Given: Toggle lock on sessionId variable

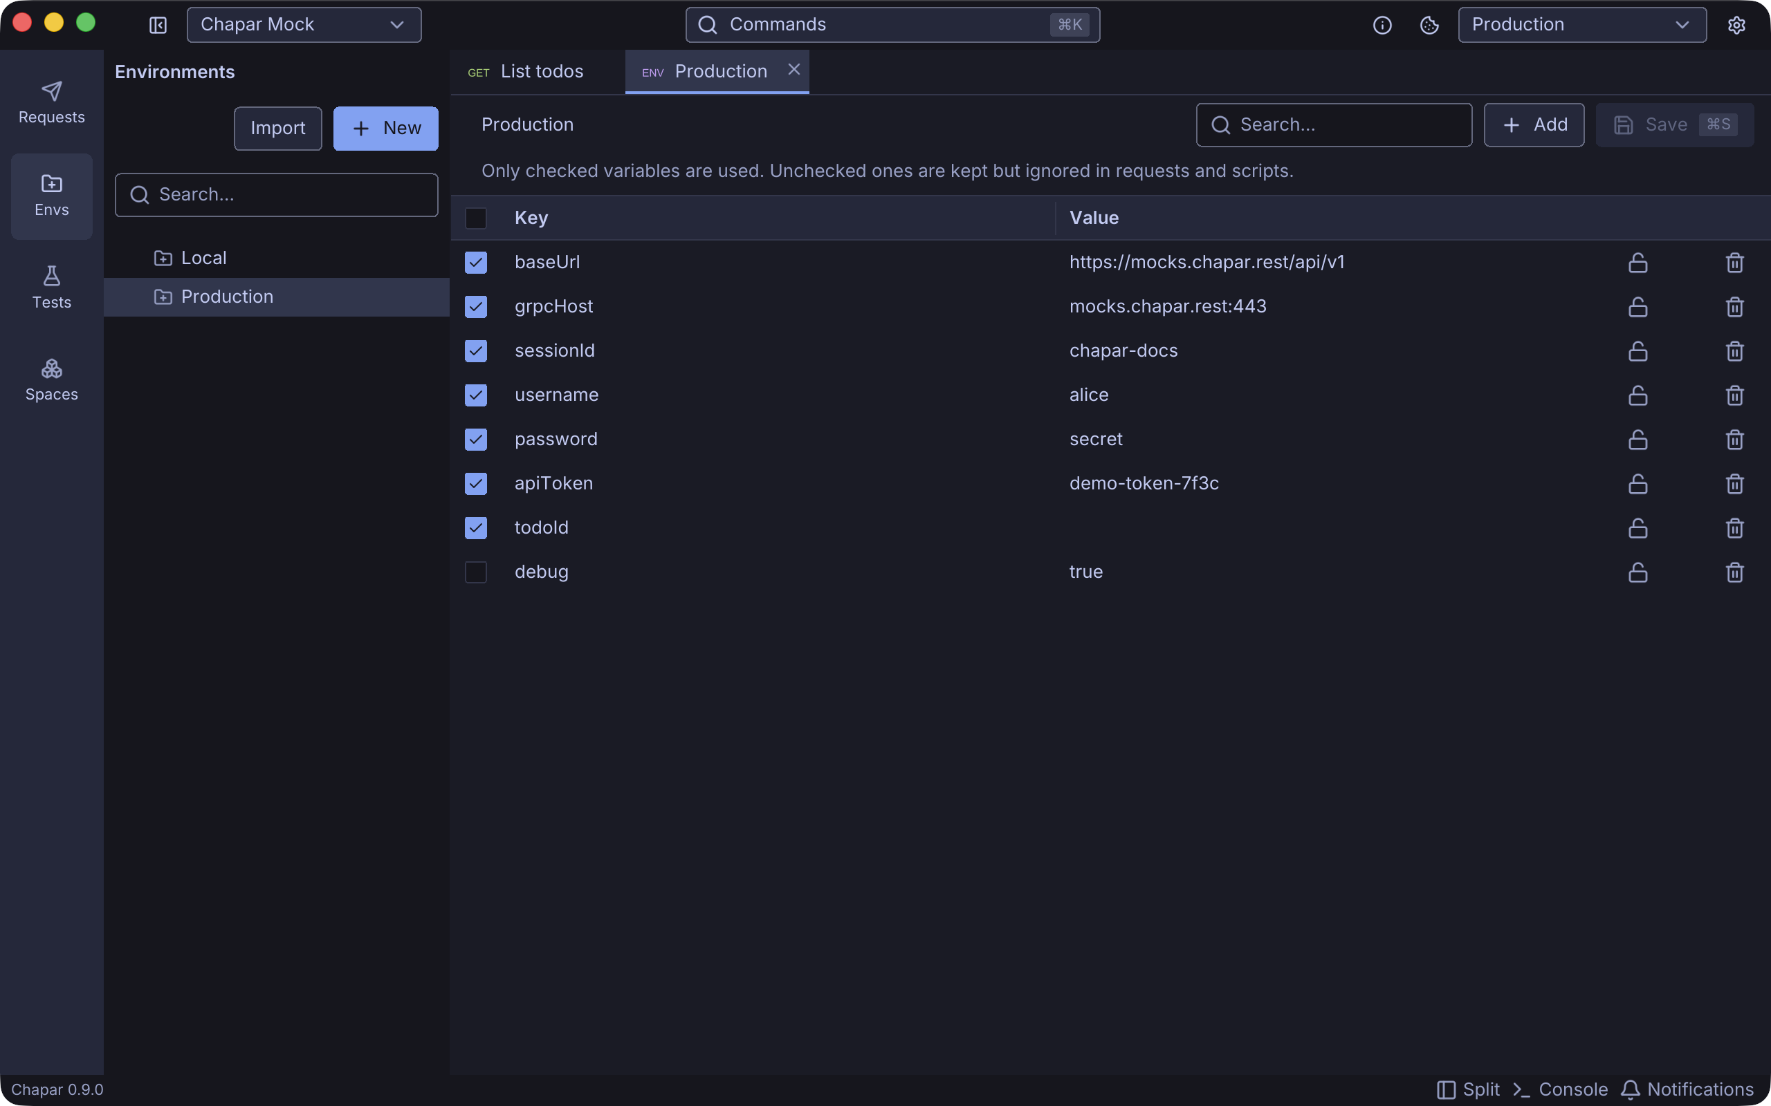Looking at the screenshot, I should pyautogui.click(x=1637, y=351).
